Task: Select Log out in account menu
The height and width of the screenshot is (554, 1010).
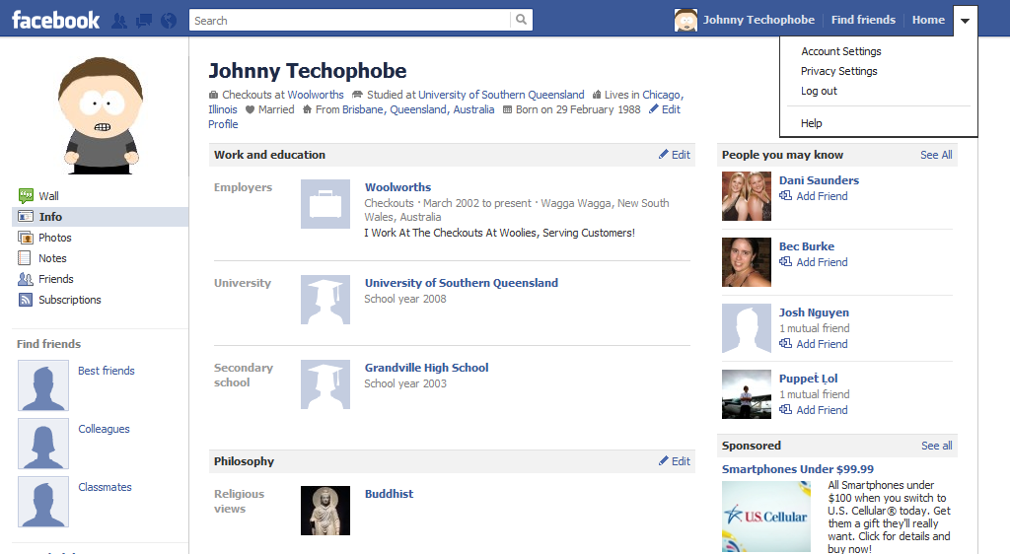Action: click(x=819, y=91)
